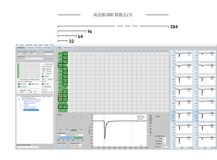Click the crosshair plus icon below the plot tools
217x160 pixels.
coord(151,135)
